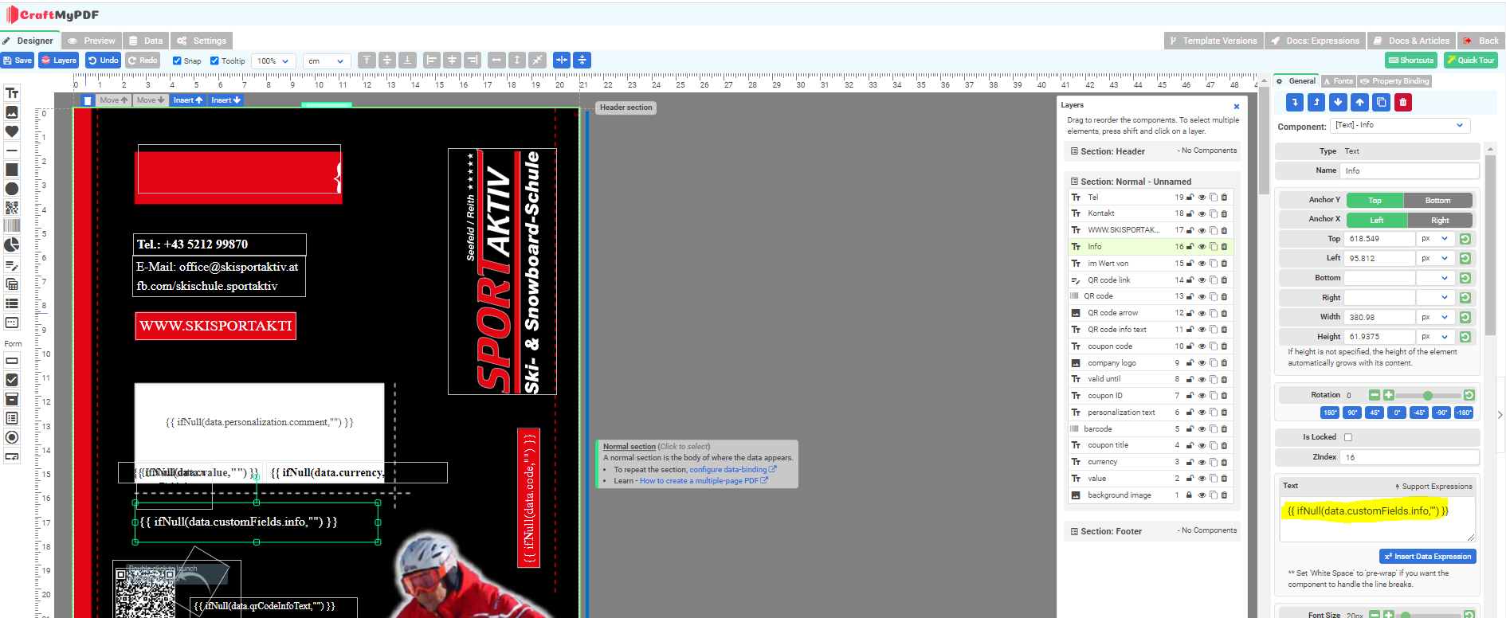This screenshot has width=1506, height=618.
Task: Click the blue distribute vertically icon
Action: pyautogui.click(x=582, y=61)
